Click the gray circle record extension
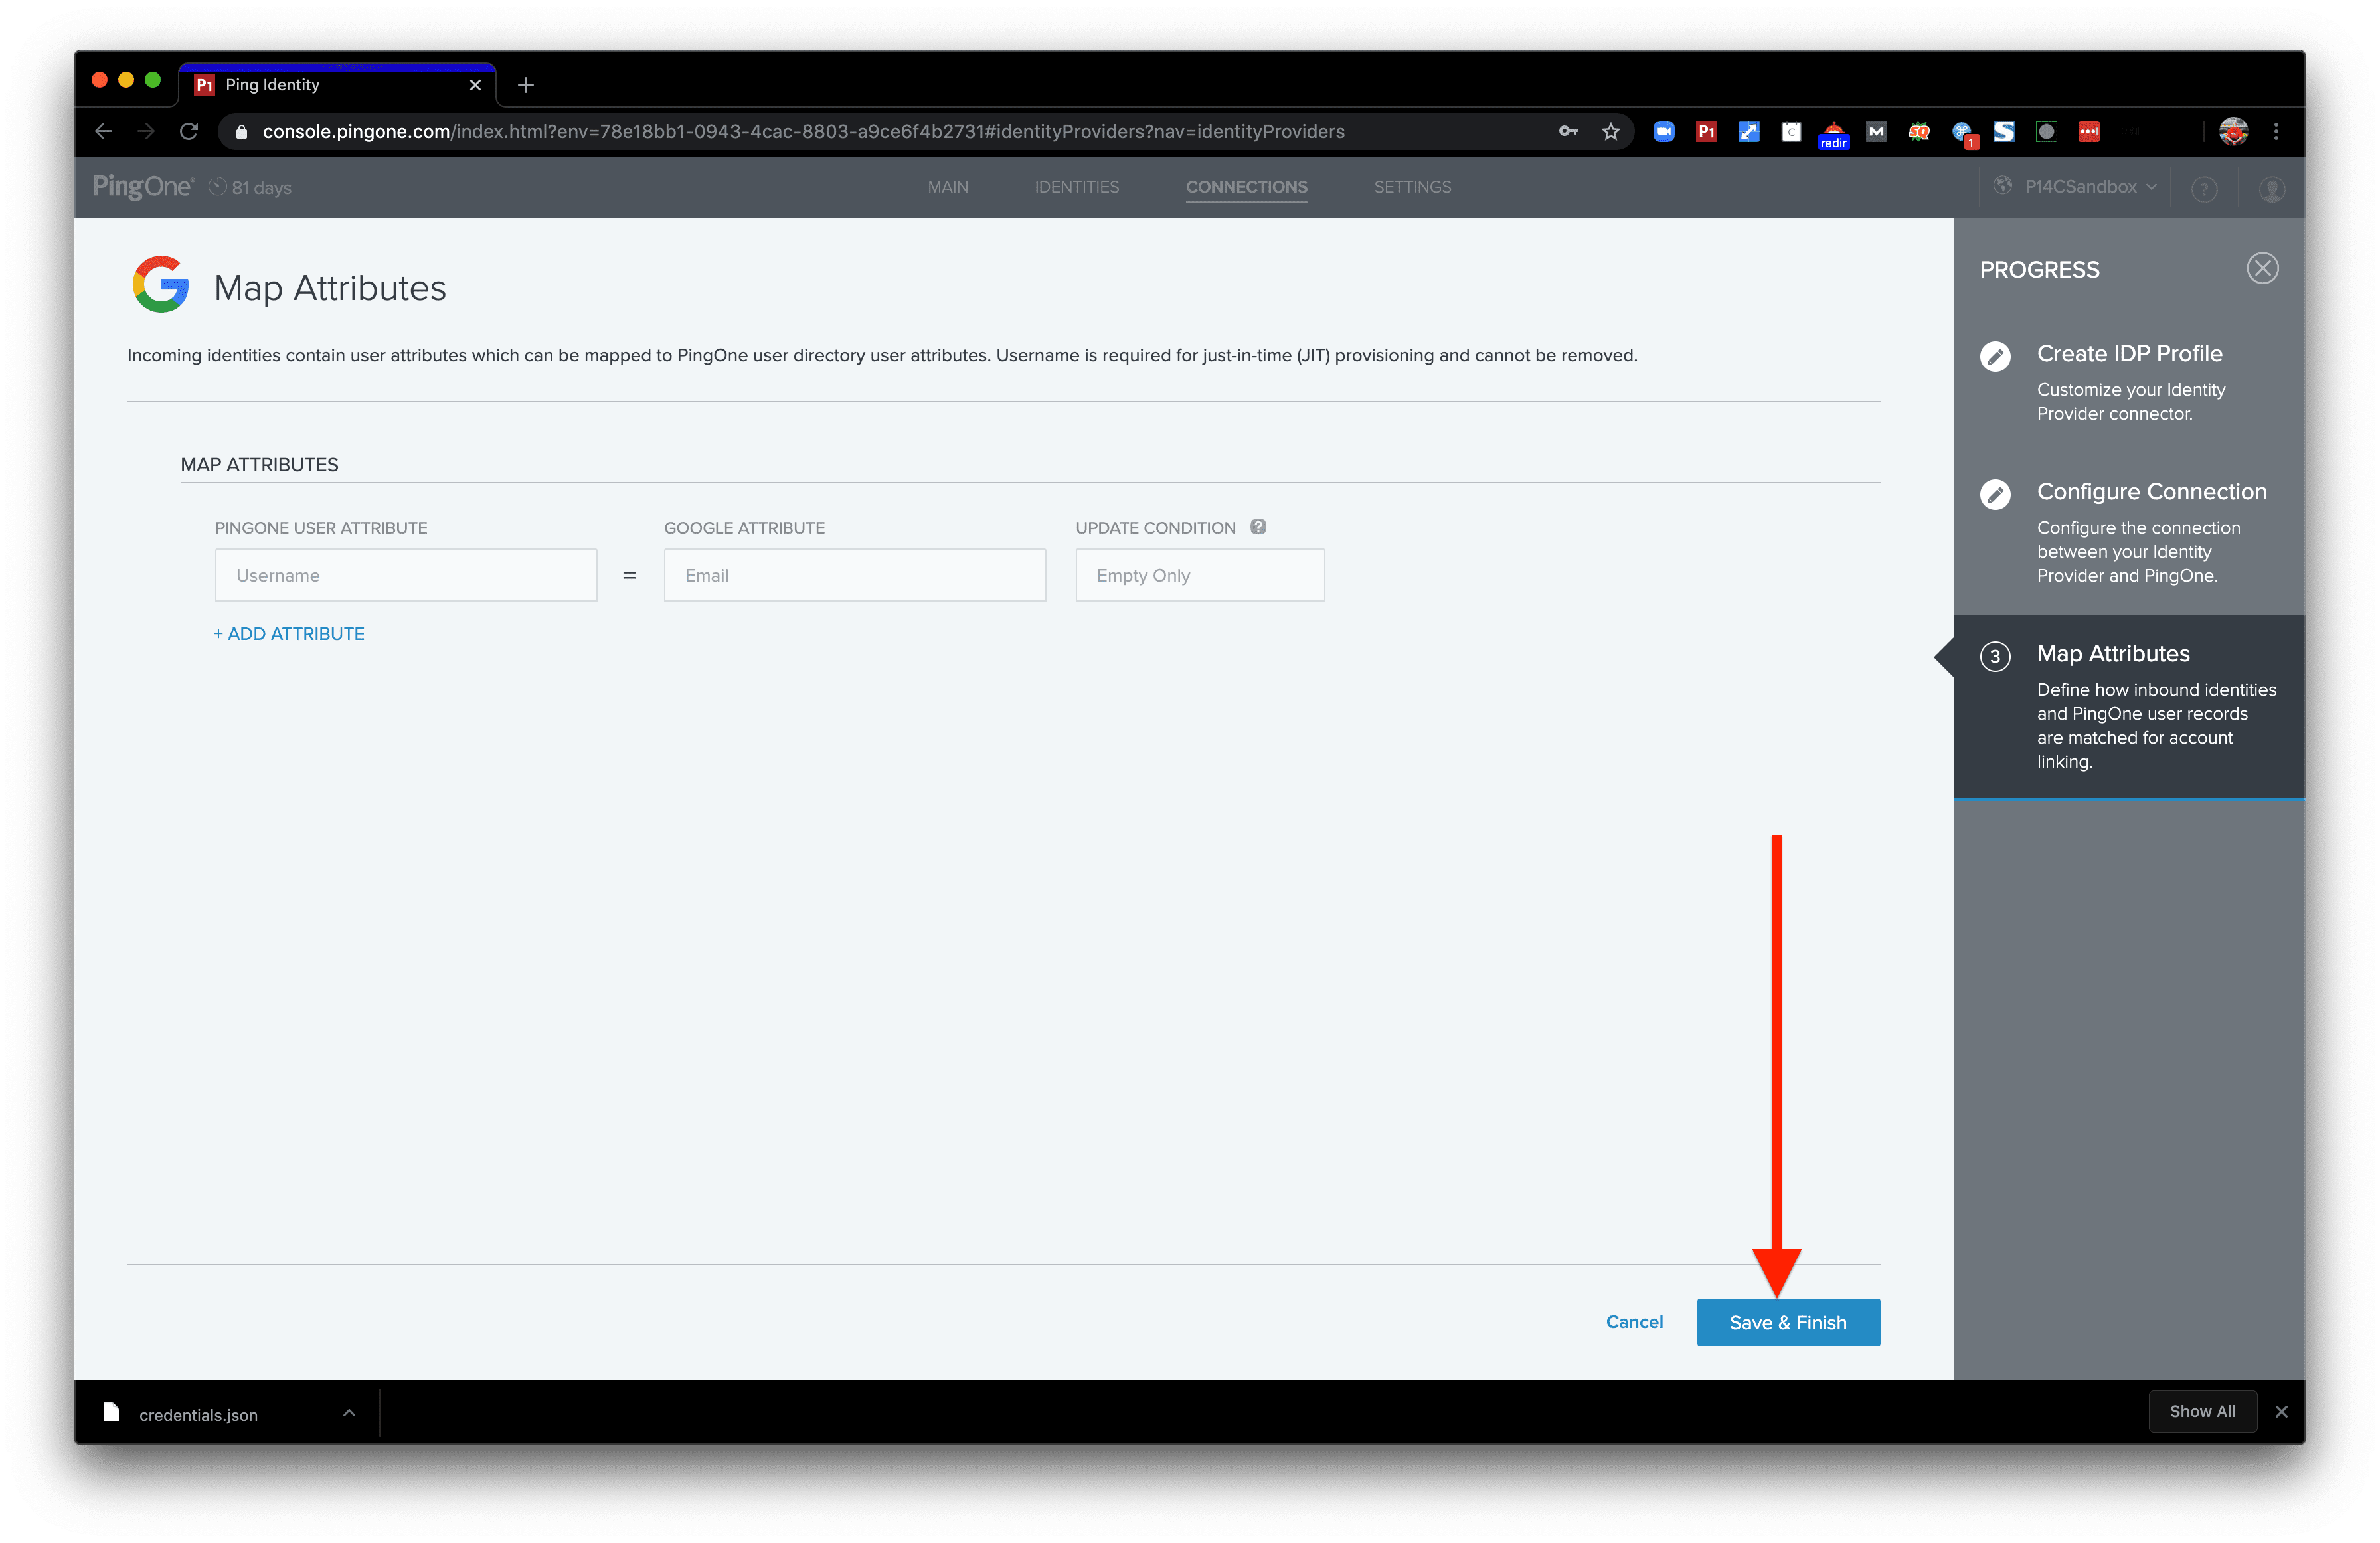 (x=2046, y=132)
